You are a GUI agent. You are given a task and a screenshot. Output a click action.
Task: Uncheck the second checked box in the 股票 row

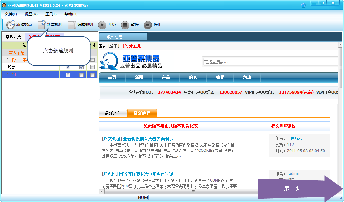point(81,67)
